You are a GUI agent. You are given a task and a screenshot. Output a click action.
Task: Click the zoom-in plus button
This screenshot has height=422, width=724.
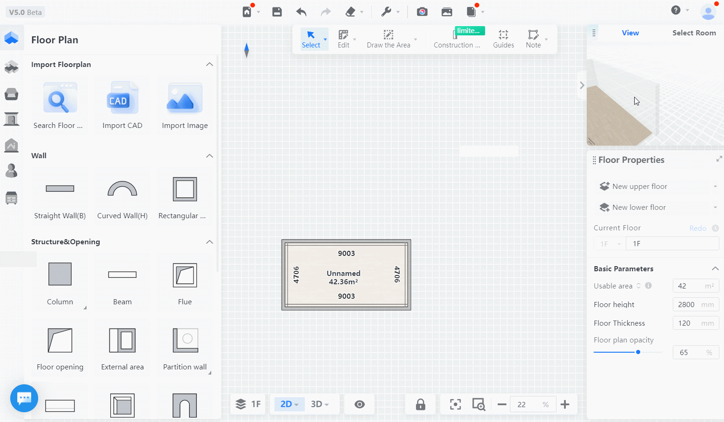click(x=565, y=404)
